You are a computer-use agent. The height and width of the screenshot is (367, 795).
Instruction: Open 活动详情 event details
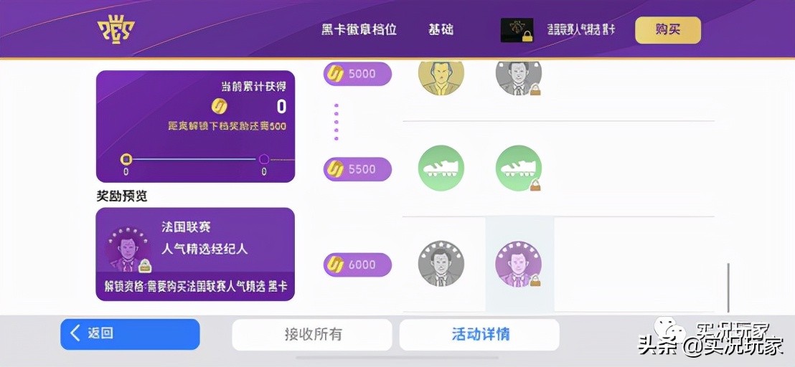(x=479, y=335)
